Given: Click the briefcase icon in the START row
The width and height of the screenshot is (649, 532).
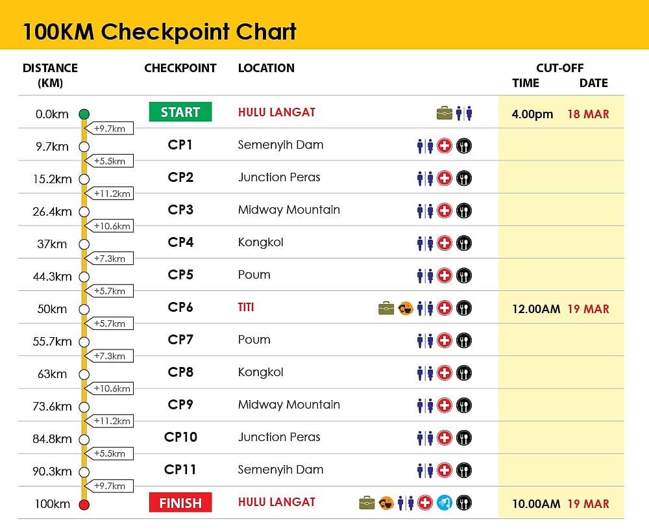Looking at the screenshot, I should [445, 112].
